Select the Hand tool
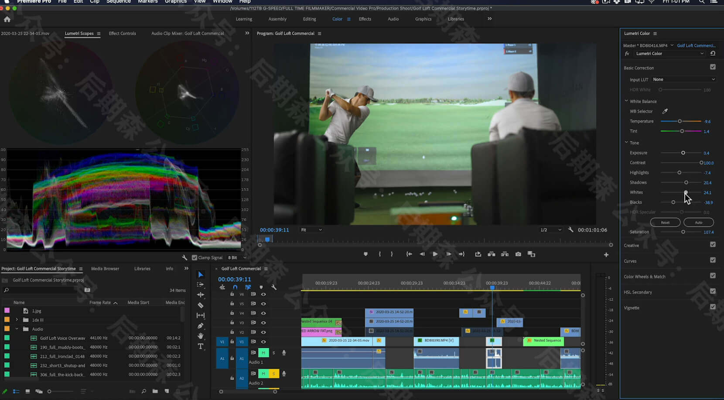Screen dimensions: 724x400 [200, 336]
